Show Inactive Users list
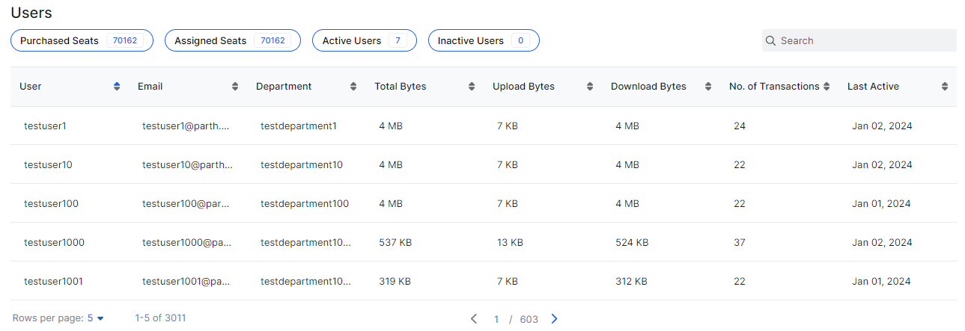The height and width of the screenshot is (331, 965). tap(484, 40)
